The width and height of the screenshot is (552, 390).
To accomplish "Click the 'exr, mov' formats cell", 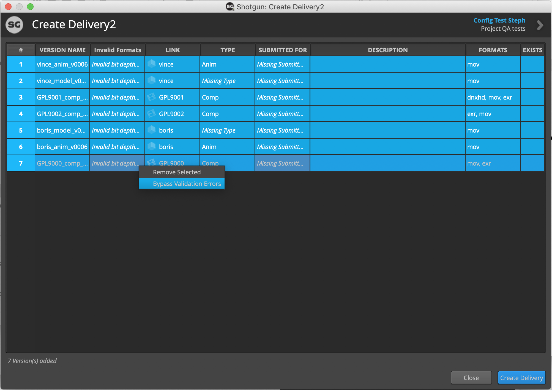I will click(493, 114).
